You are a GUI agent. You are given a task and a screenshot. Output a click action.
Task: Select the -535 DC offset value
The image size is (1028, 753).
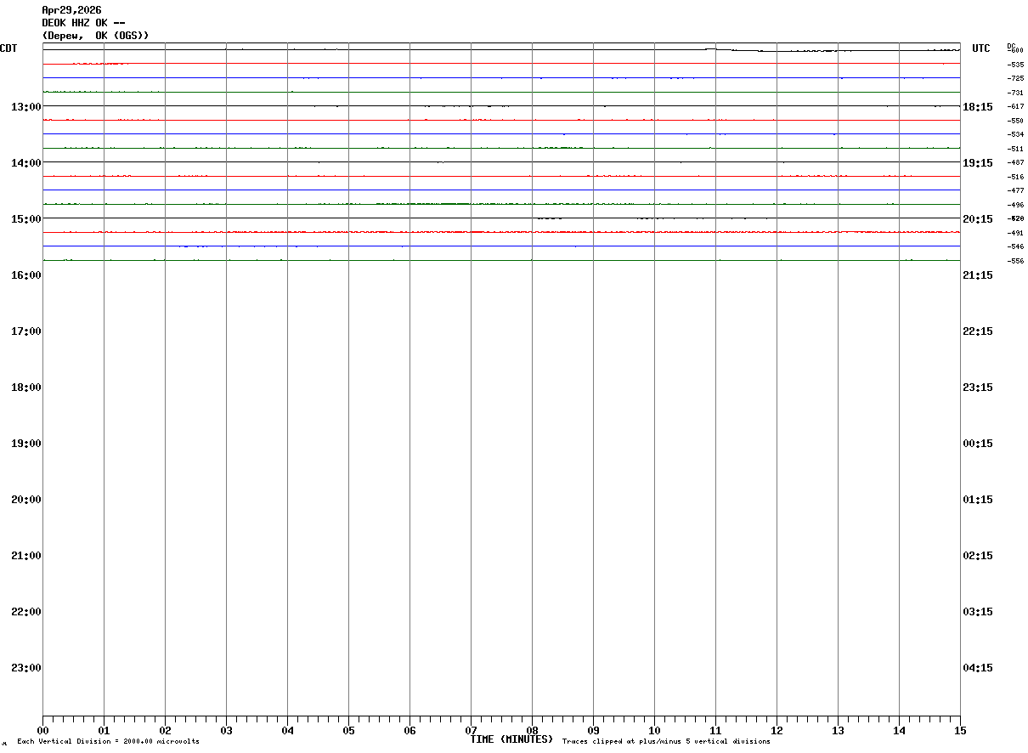point(1015,65)
